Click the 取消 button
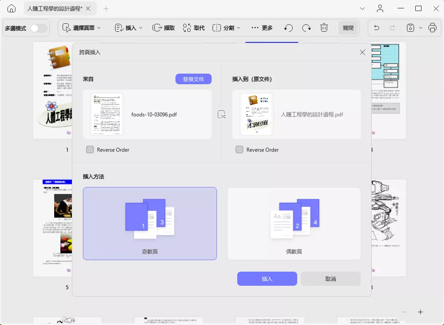444x325 pixels. click(330, 279)
